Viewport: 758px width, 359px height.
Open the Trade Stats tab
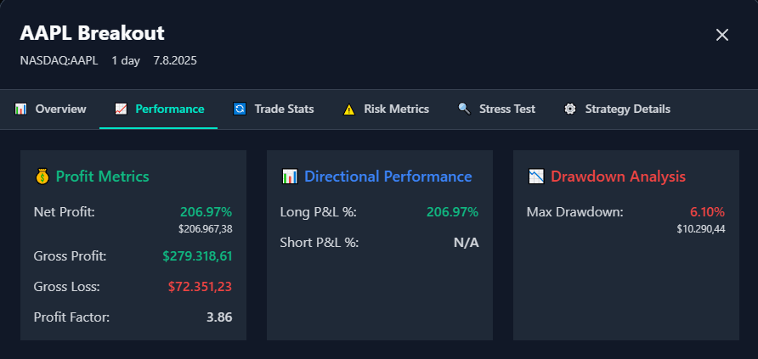tap(284, 109)
